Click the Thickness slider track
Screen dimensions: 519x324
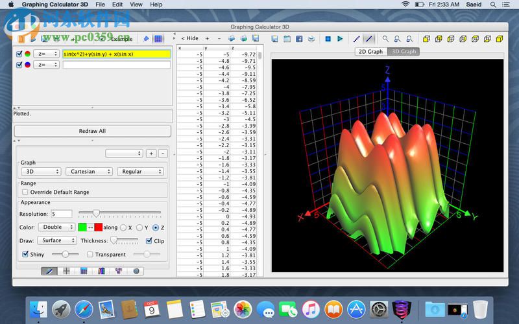click(125, 240)
